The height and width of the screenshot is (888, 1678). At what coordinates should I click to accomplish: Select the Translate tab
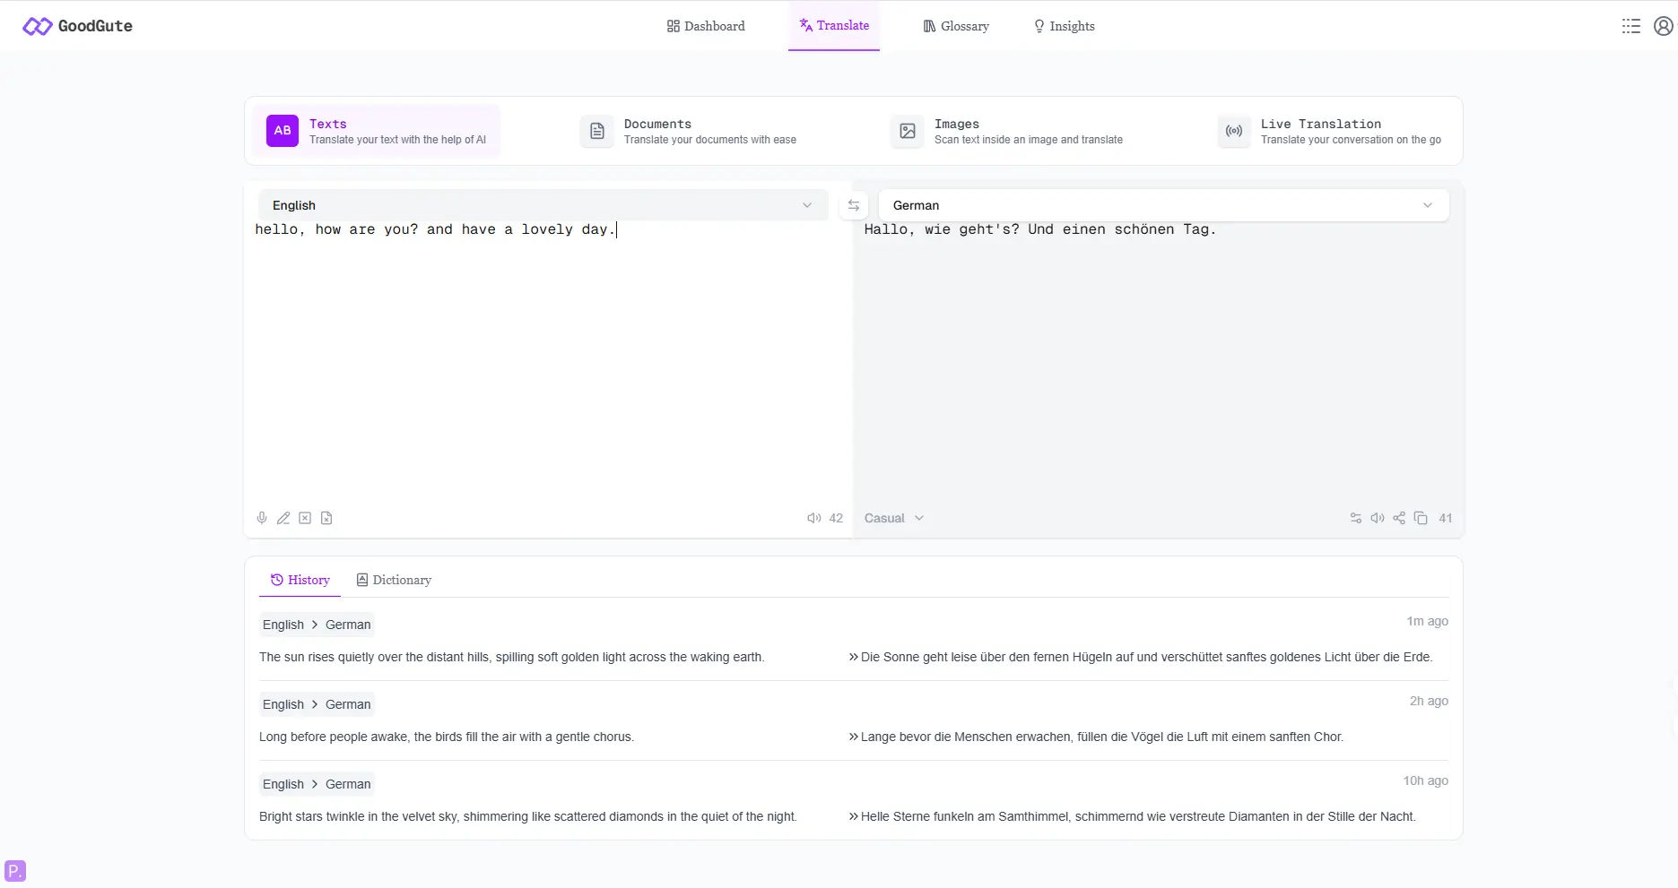[834, 26]
